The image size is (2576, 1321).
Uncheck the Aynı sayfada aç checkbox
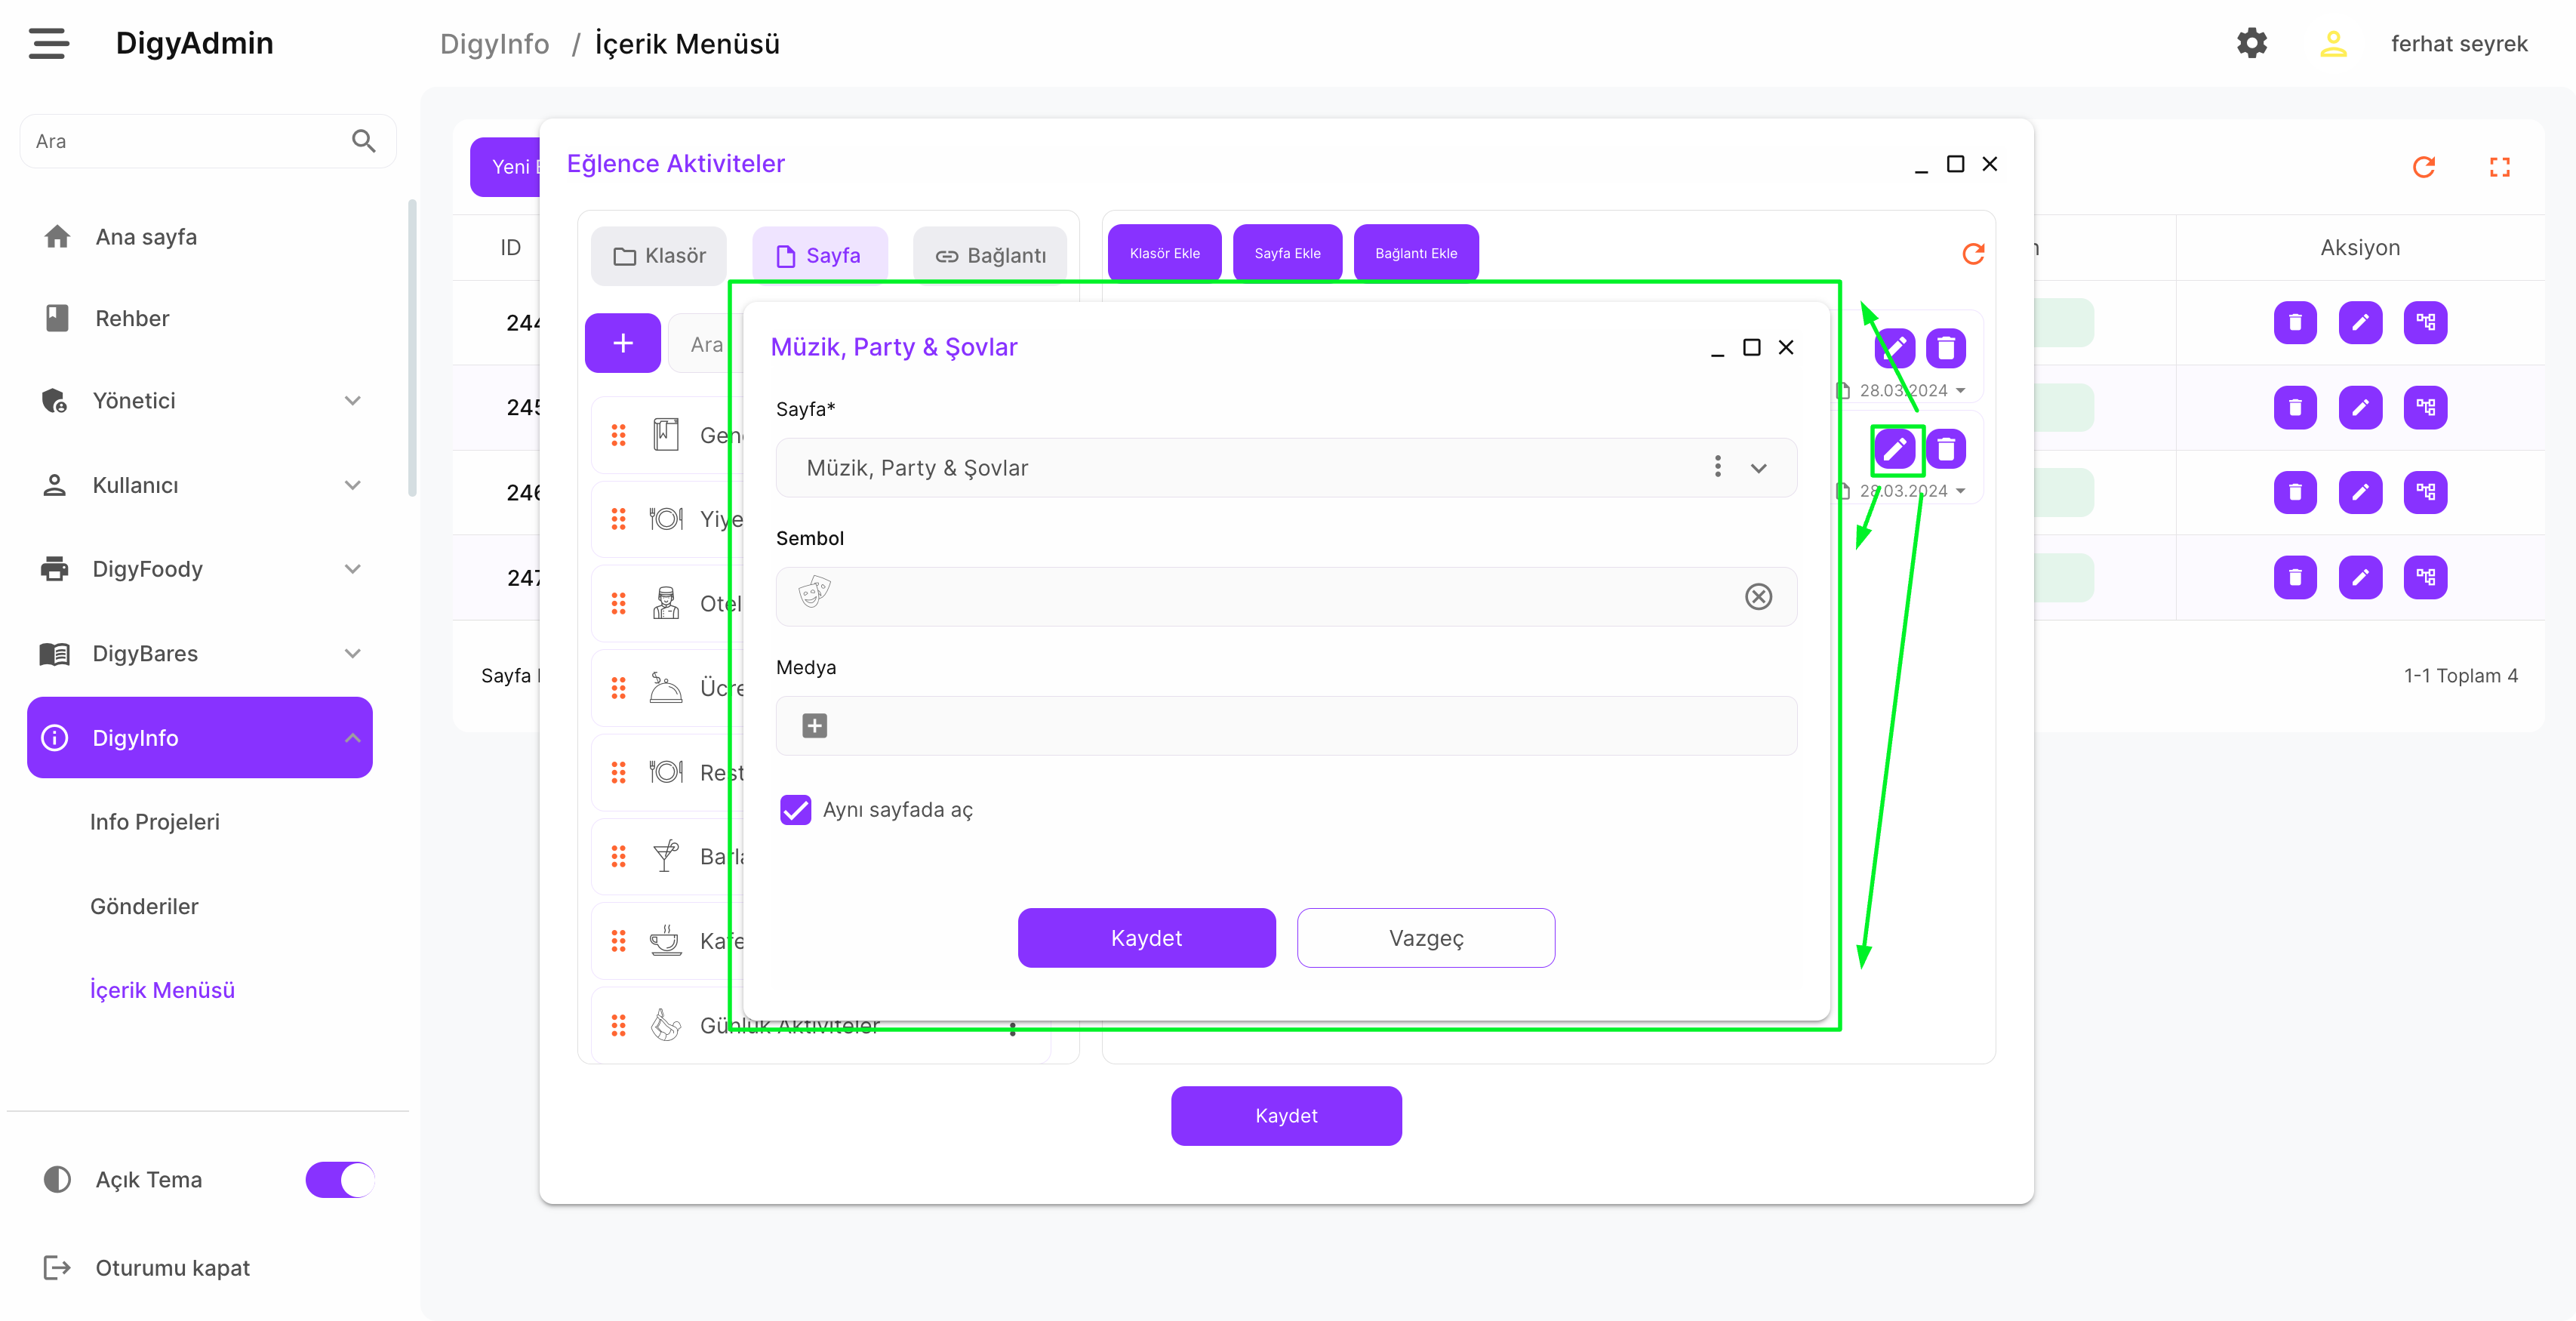point(795,809)
